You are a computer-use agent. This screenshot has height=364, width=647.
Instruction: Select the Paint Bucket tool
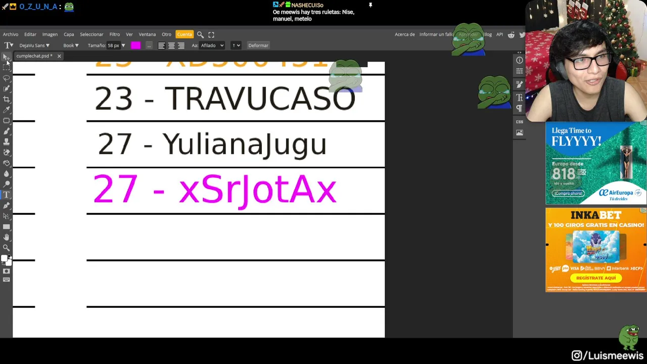(x=6, y=163)
